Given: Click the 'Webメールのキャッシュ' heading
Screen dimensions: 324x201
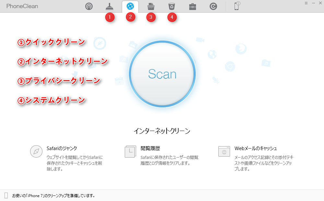Looking at the screenshot, I should pos(256,148).
